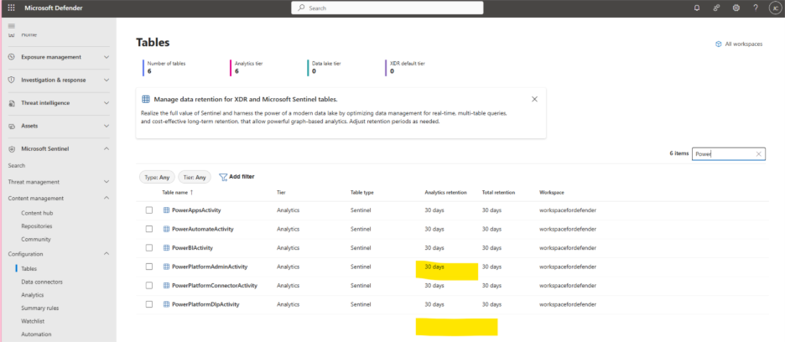Sort by the Analytics retention column header
This screenshot has width=785, height=342.
pyautogui.click(x=445, y=192)
